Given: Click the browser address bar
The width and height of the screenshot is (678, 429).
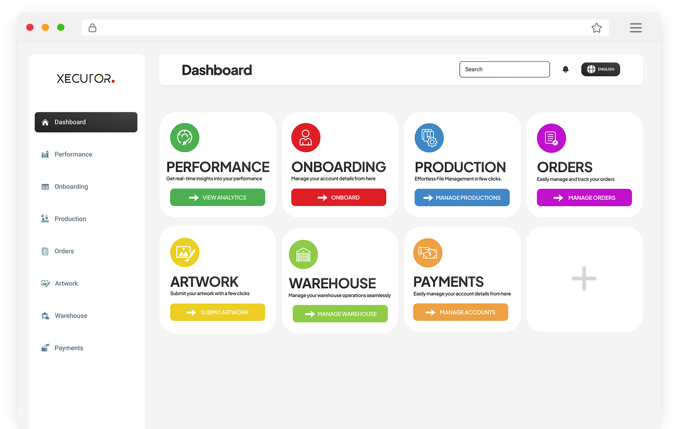Looking at the screenshot, I should (340, 28).
